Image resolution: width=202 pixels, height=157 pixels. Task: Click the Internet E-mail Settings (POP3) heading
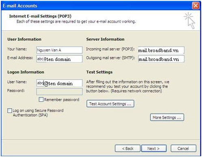[40, 16]
